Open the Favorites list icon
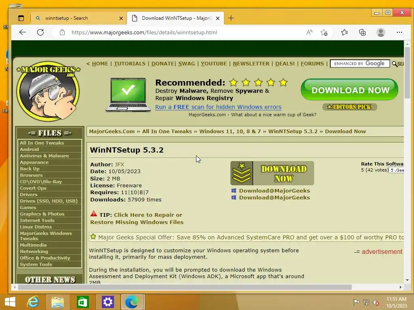Screen dimensions: 414x310 344,32
